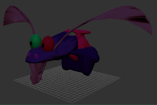Screen dimensions: 157x105
Task: Select the left purple peg on snout
Action: pos(29,55)
